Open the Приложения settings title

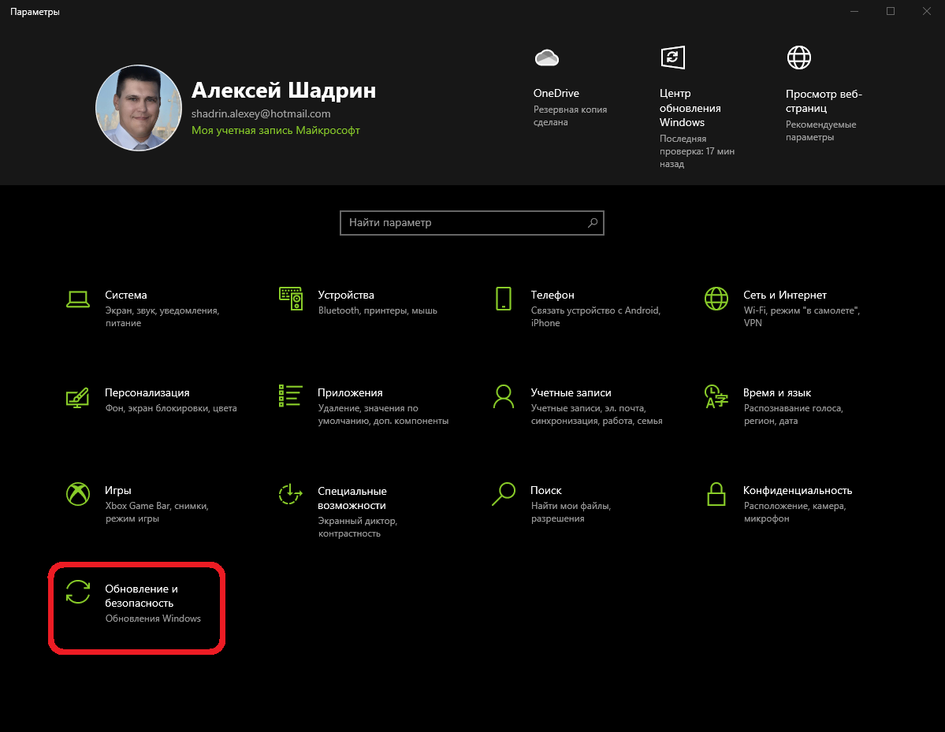coord(350,393)
